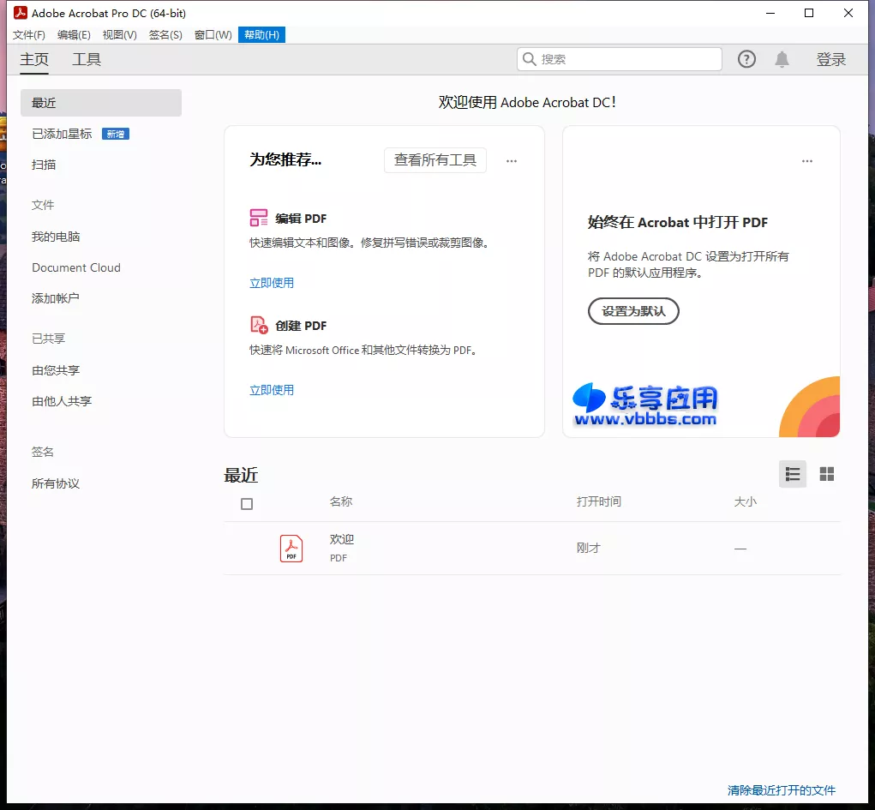Image resolution: width=875 pixels, height=810 pixels.
Task: Click the 查看所有工具 button
Action: pos(435,160)
